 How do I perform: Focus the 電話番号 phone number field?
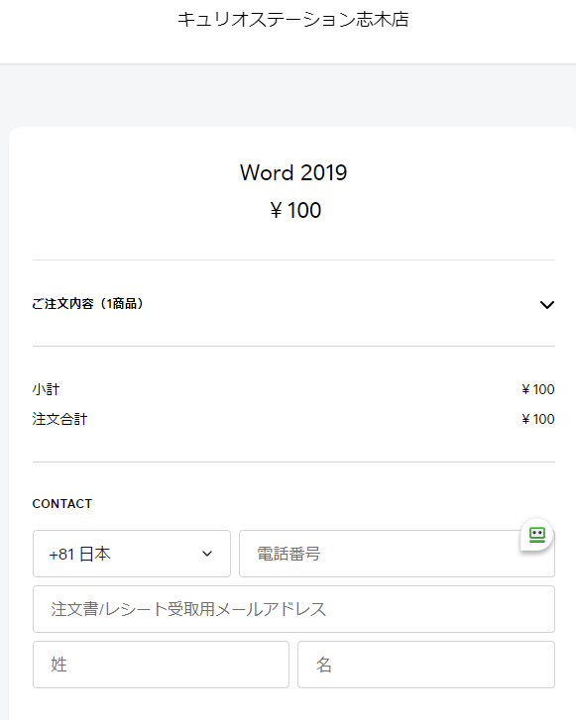tap(397, 554)
